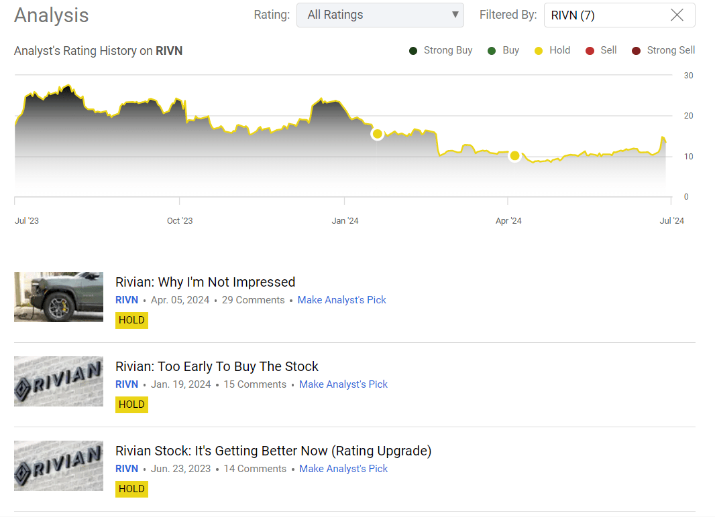Click the January 2024 rating marker on chart

(377, 134)
